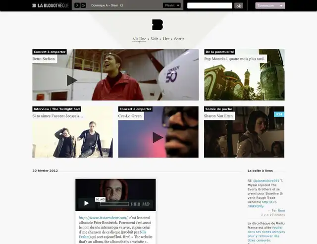Image resolution: width=317 pixels, height=244 pixels.
Task: Skip to next track with double-arrow button
Action: point(83,5)
